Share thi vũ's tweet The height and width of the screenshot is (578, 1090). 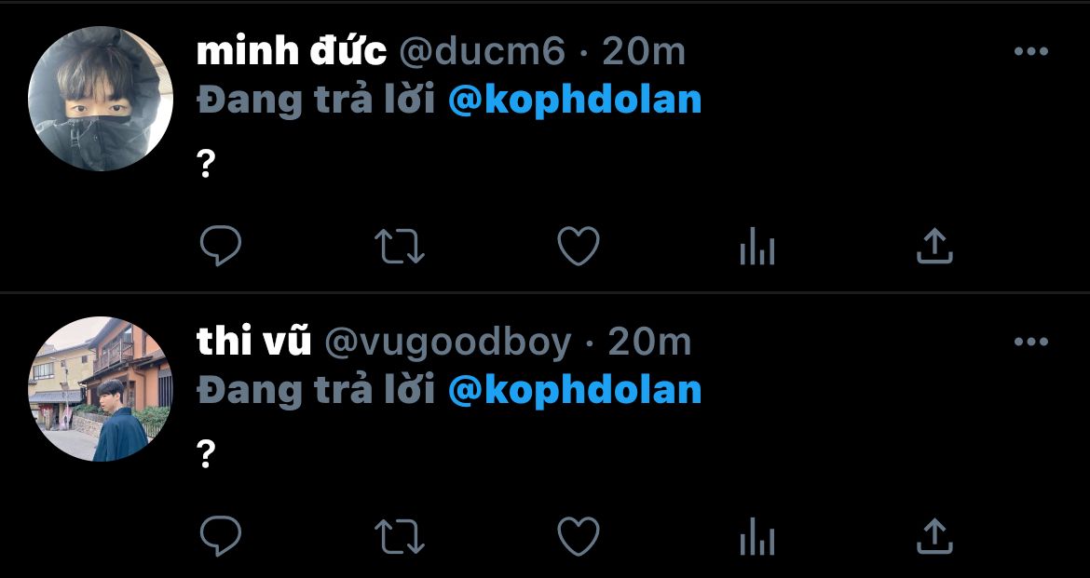click(934, 535)
